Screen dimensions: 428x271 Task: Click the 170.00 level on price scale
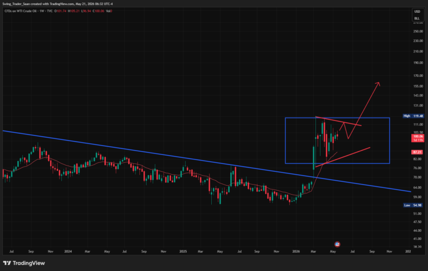pos(418,76)
